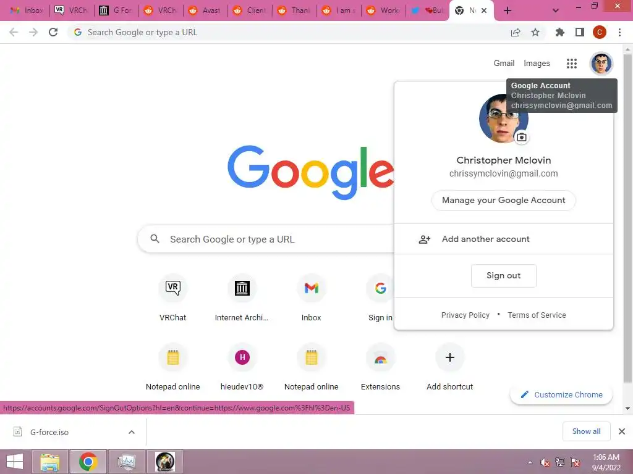633x474 pixels.
Task: Click the volume muted tray icon
Action: [x=545, y=462]
